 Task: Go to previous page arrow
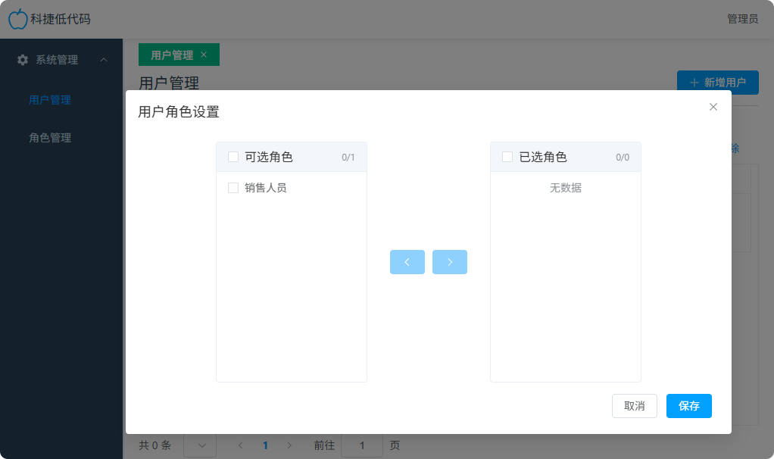coord(241,445)
